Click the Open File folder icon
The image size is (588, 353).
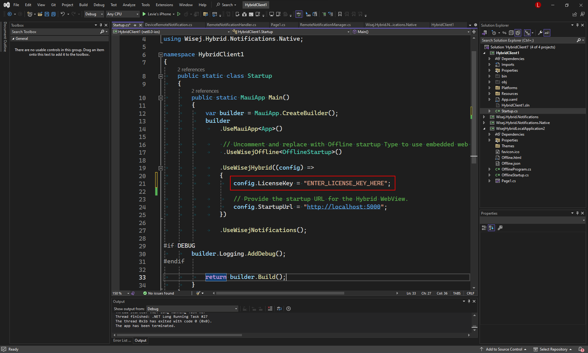pyautogui.click(x=40, y=14)
